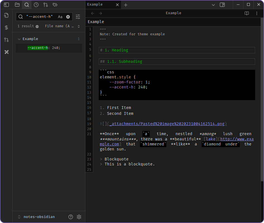Open the help question mark icon

pyautogui.click(x=71, y=217)
